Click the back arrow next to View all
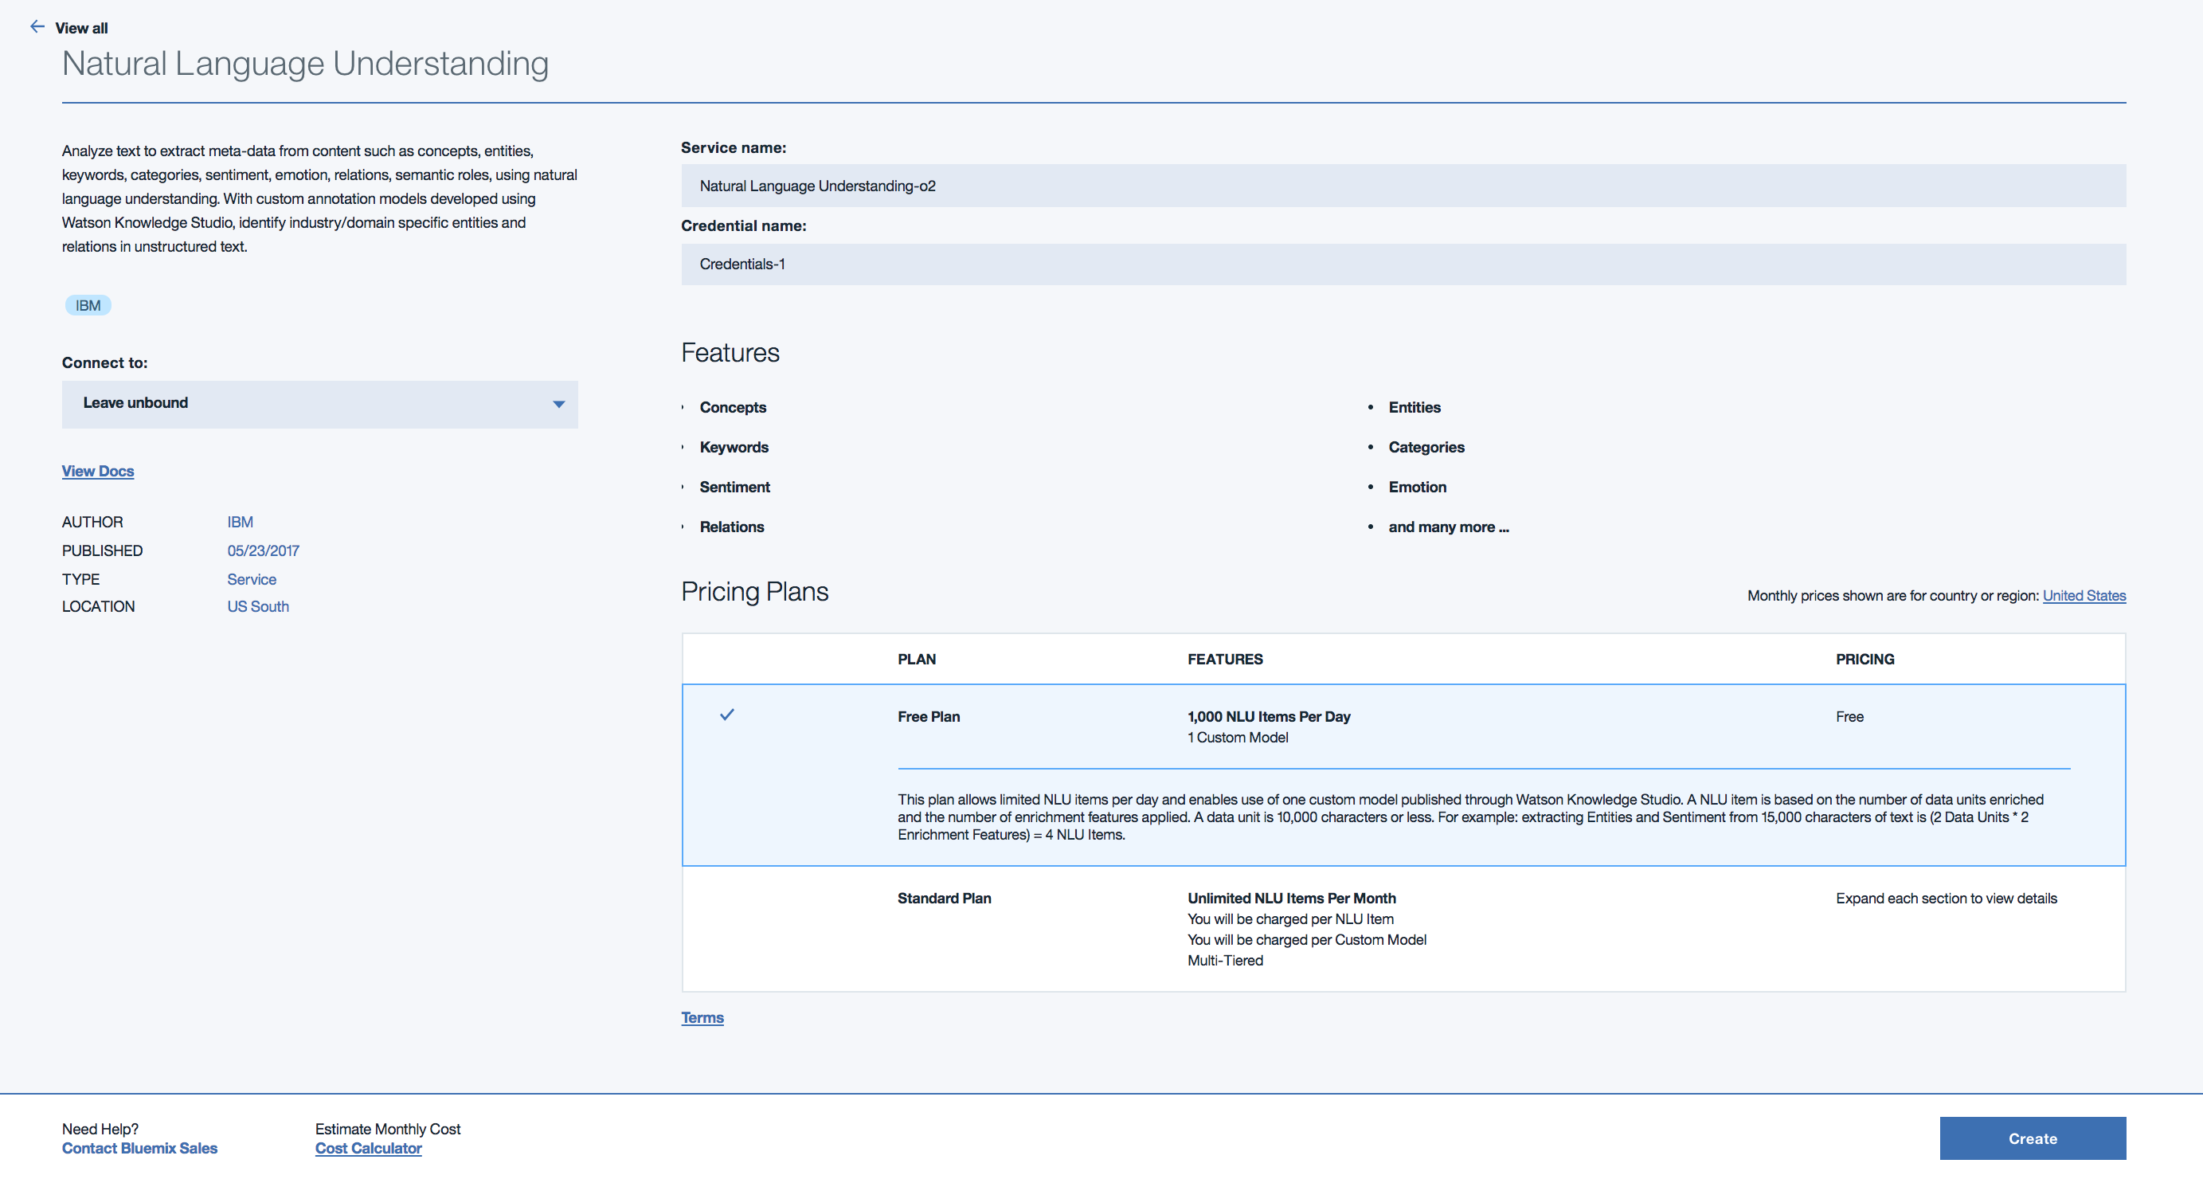This screenshot has width=2203, height=1179. point(37,26)
